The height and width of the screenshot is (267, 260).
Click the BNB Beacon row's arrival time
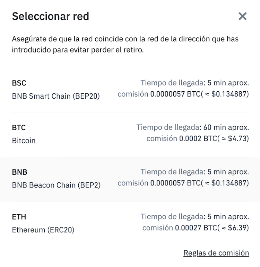(228, 172)
